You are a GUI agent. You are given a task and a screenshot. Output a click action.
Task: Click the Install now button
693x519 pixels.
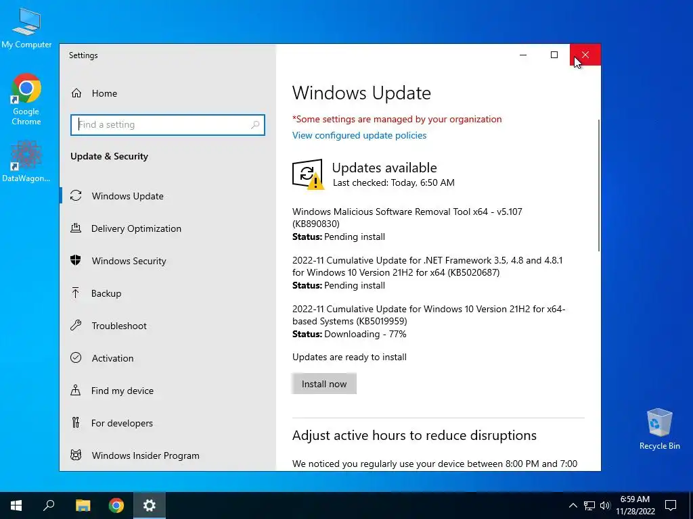tap(324, 384)
